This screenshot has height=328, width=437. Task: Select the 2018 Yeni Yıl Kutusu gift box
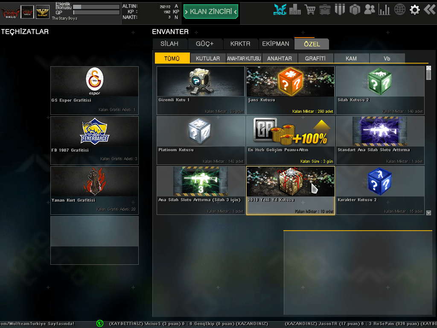290,190
